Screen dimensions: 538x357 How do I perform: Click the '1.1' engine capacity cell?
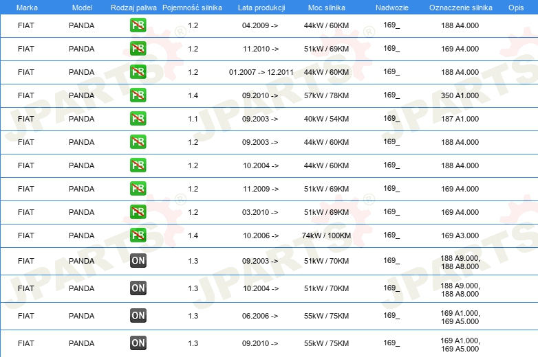click(193, 119)
